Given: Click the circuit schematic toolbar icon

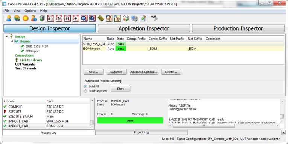Looking at the screenshot, I should 109,18.
